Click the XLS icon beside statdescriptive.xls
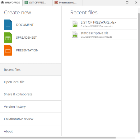Viewport: 140px width, 139px height. 75,35
